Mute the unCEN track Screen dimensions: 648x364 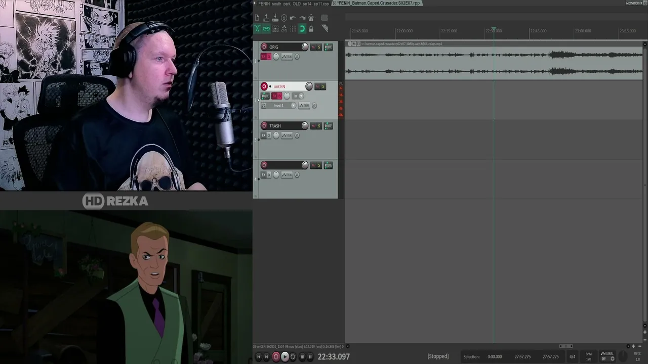(x=317, y=86)
